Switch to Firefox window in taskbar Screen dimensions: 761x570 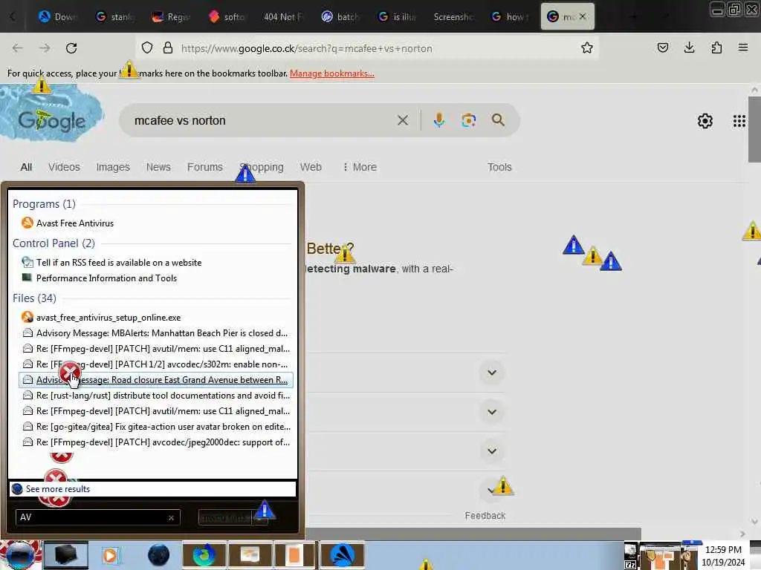coord(204,555)
